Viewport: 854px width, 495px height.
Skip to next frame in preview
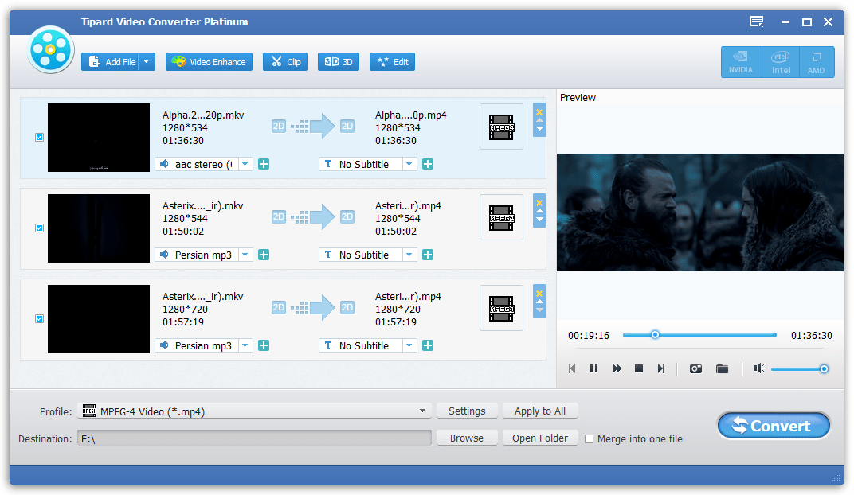(x=661, y=368)
